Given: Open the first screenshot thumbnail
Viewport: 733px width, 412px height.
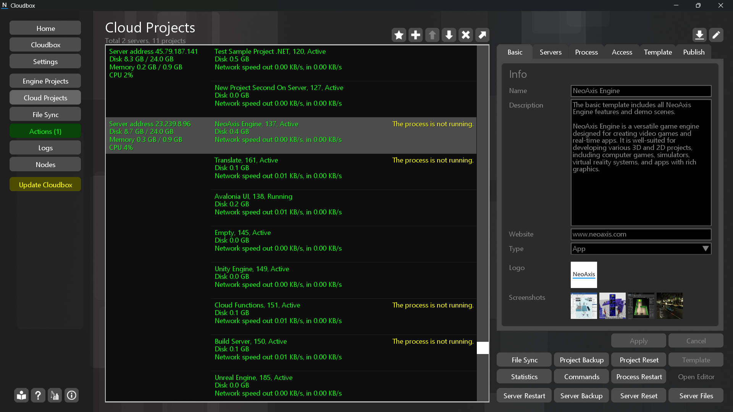Looking at the screenshot, I should (584, 306).
